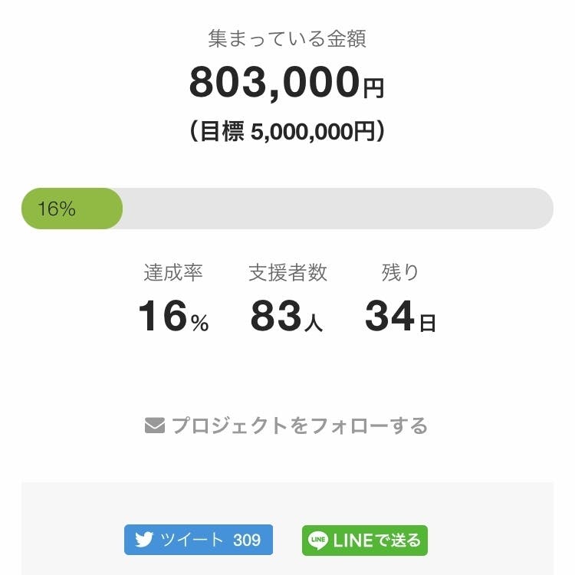
Task: Click the tweet count 309
Action: [x=247, y=540]
